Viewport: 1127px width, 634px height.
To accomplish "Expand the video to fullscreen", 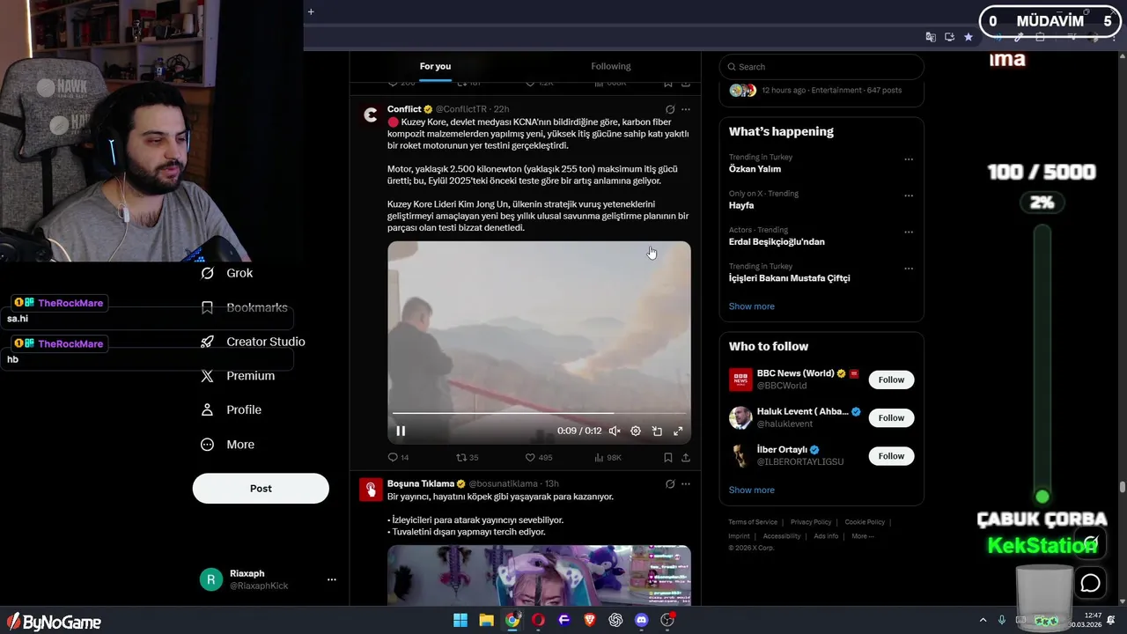I will pyautogui.click(x=678, y=431).
